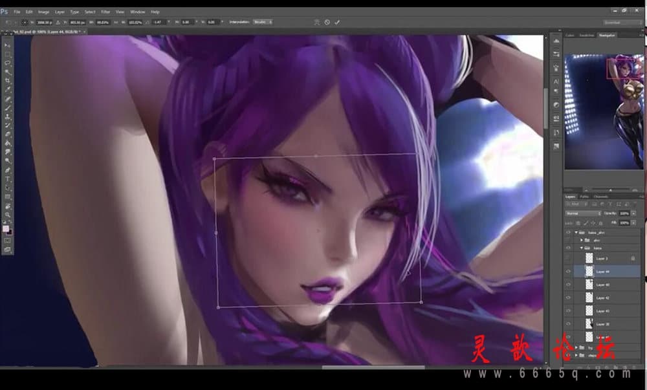Screen dimensions: 647x390
Task: Select the Rectangular Marquee tool
Action: coord(7,54)
